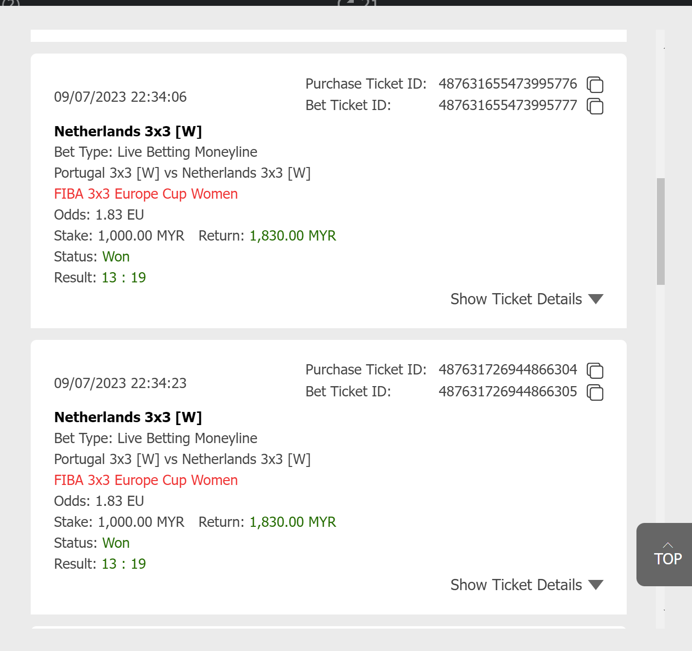Click the second ticket's 13 : 19 result
Screen dimensions: 692x651
click(124, 564)
